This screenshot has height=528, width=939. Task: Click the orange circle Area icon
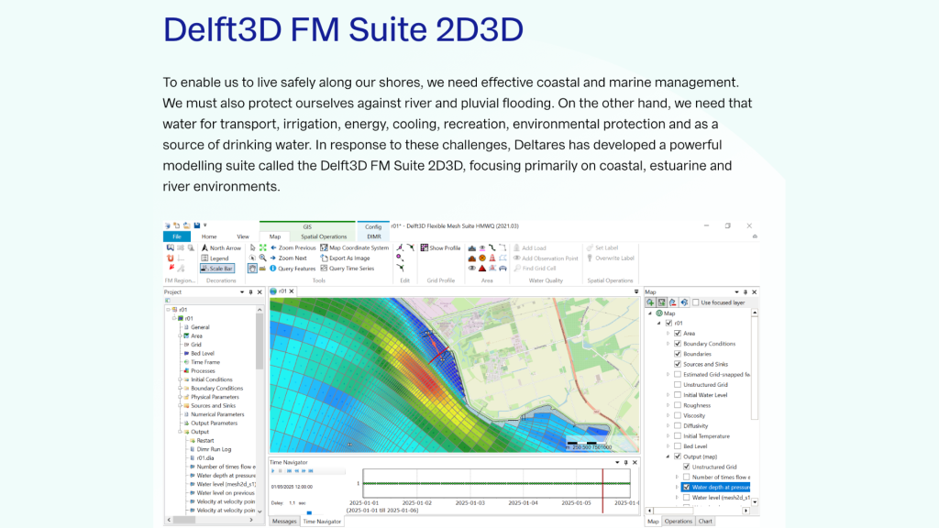click(482, 258)
